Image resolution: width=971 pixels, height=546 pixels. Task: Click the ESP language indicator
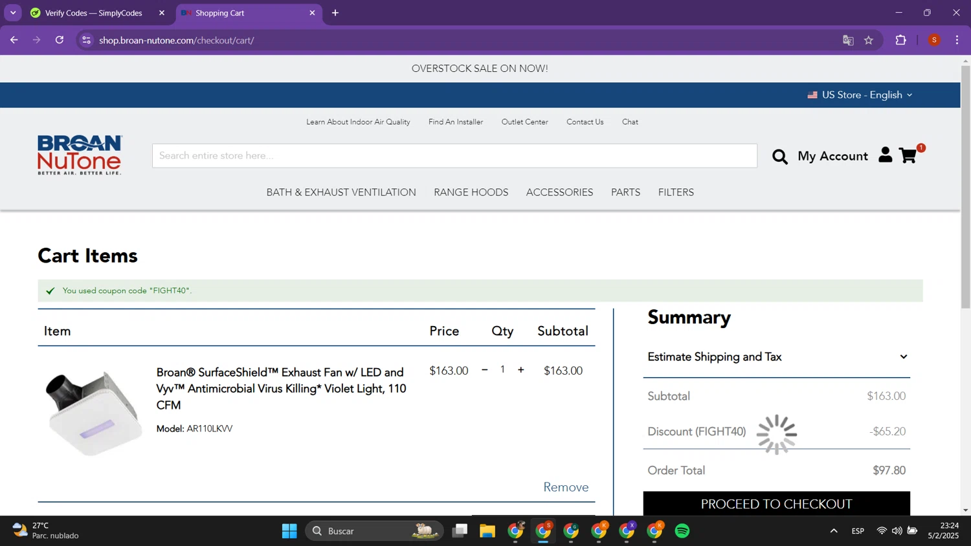point(858,531)
